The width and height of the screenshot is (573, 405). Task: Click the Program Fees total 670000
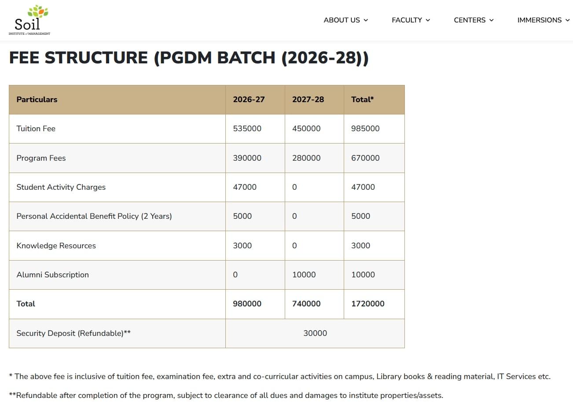click(x=365, y=158)
